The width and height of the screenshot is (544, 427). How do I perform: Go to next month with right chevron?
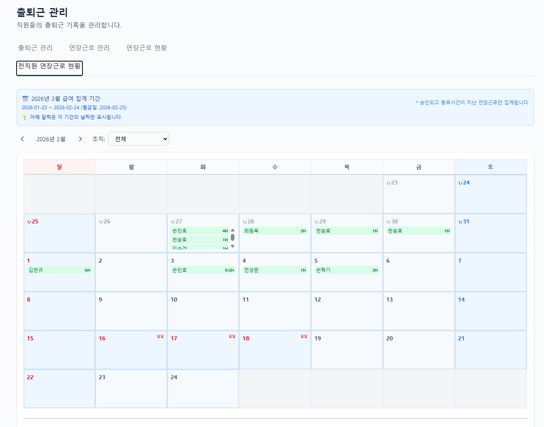pos(80,139)
